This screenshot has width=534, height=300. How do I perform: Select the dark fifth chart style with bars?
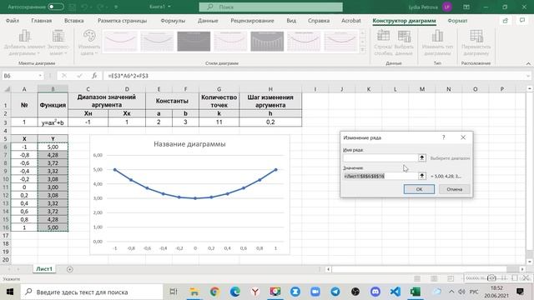[x=267, y=41]
